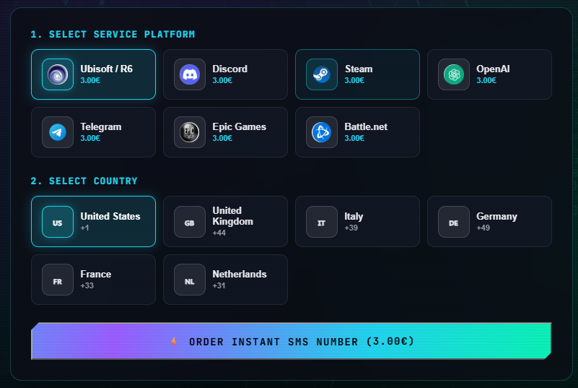The image size is (578, 388).
Task: Click the +31 dialing code text
Action: coord(219,285)
